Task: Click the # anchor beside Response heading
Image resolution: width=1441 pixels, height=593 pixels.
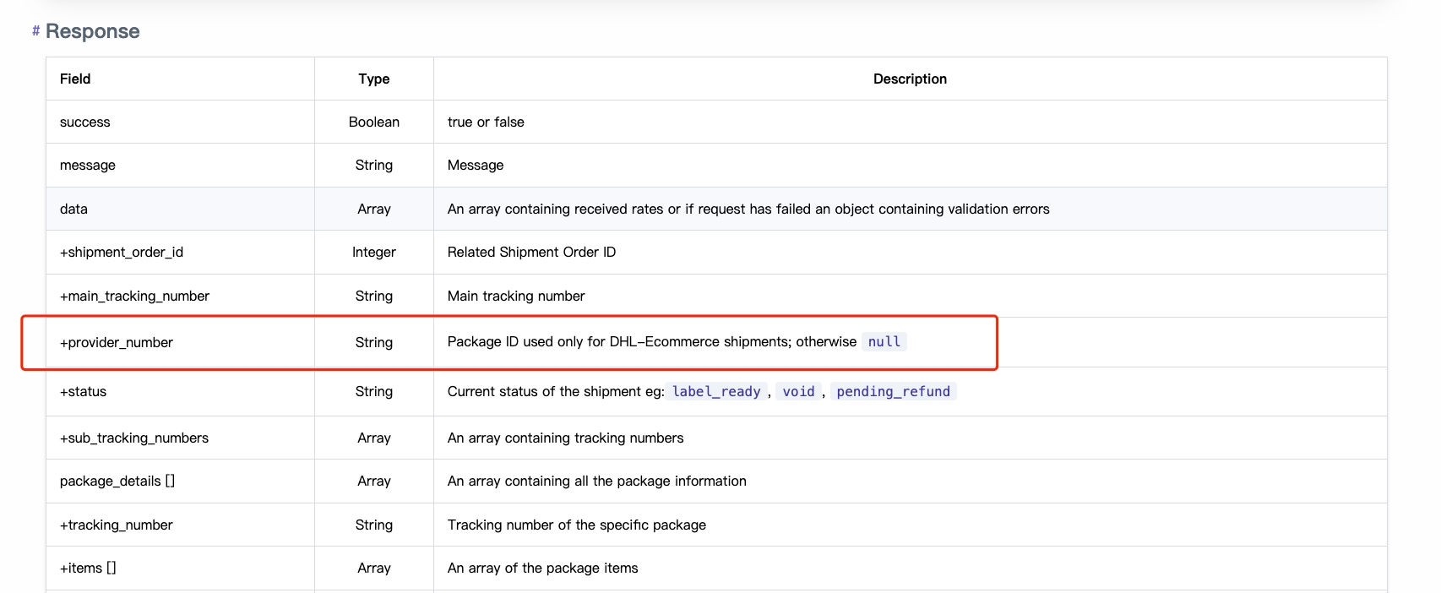Action: pyautogui.click(x=35, y=31)
